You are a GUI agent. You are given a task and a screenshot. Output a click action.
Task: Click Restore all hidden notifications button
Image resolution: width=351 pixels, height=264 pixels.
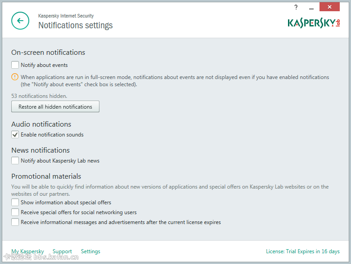55,106
